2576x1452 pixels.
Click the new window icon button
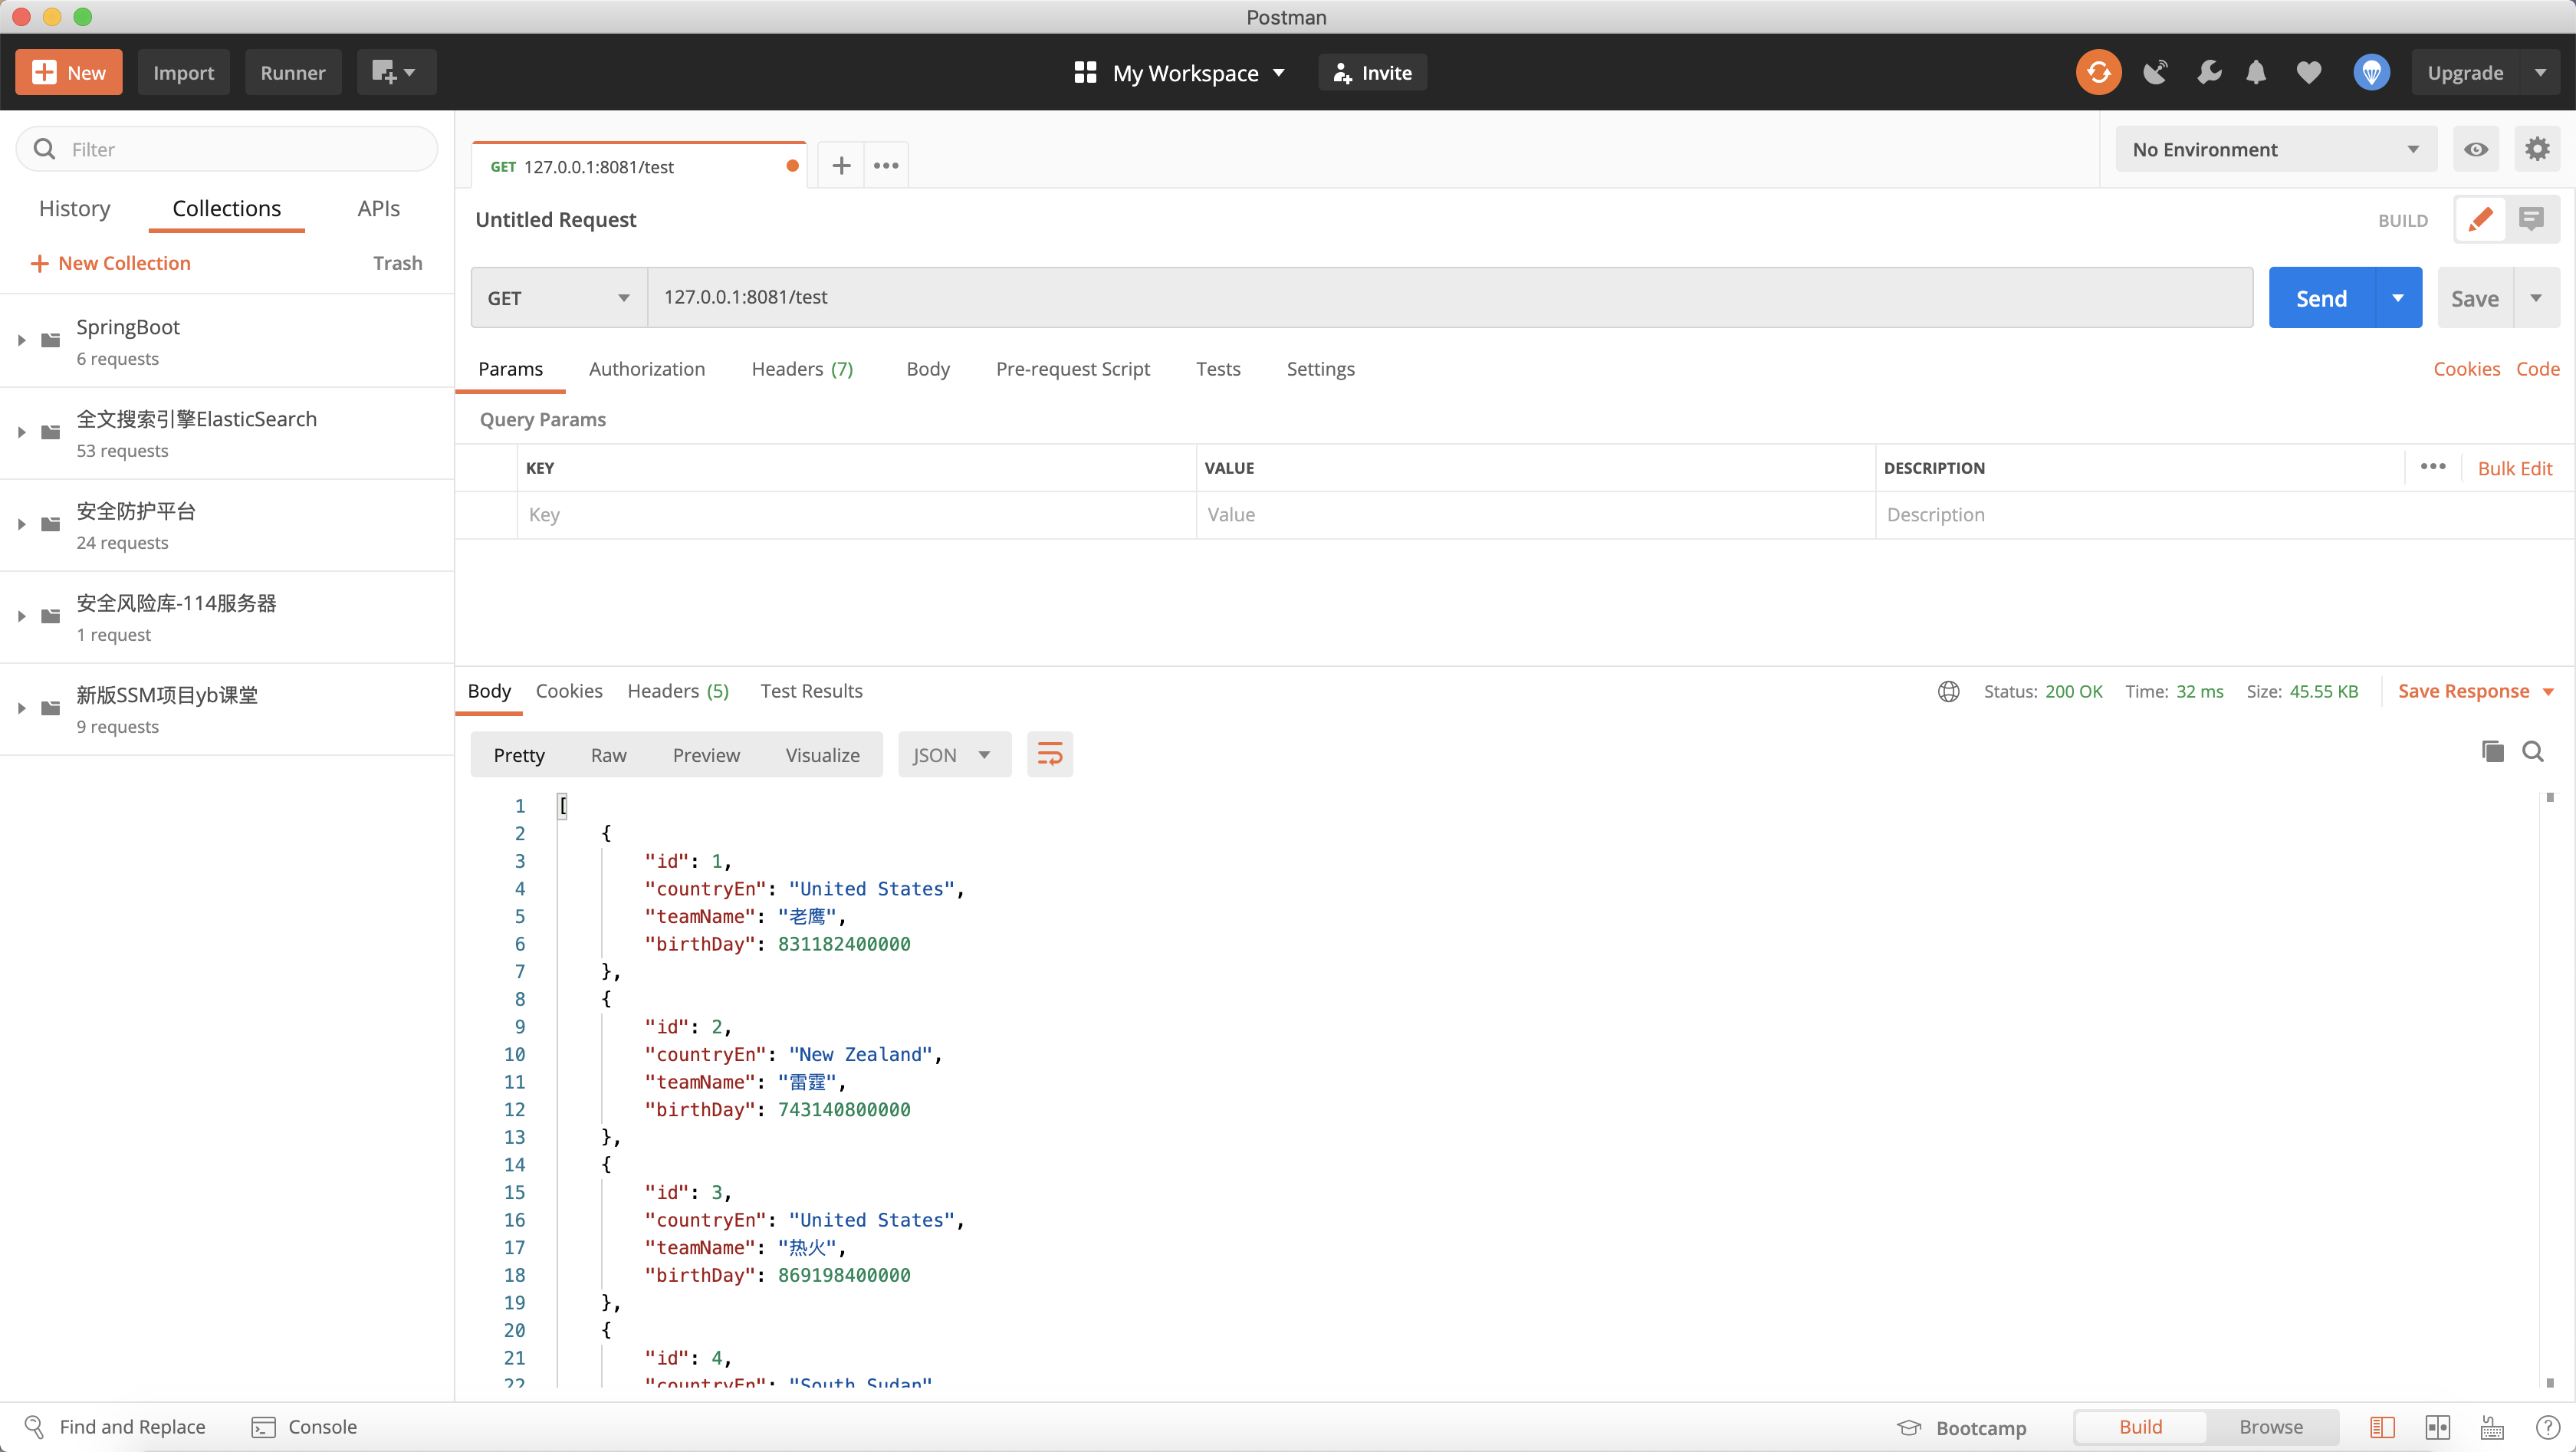click(x=396, y=73)
